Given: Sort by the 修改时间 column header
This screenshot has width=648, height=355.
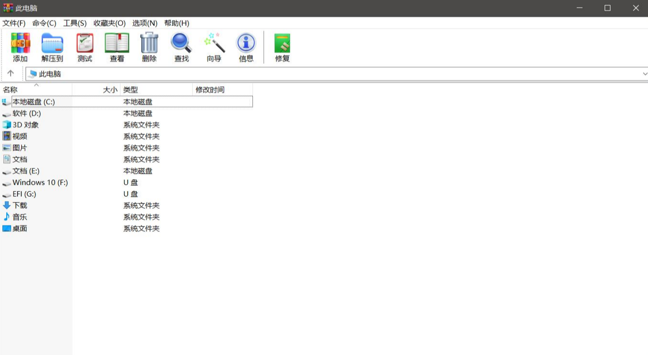Looking at the screenshot, I should [223, 89].
